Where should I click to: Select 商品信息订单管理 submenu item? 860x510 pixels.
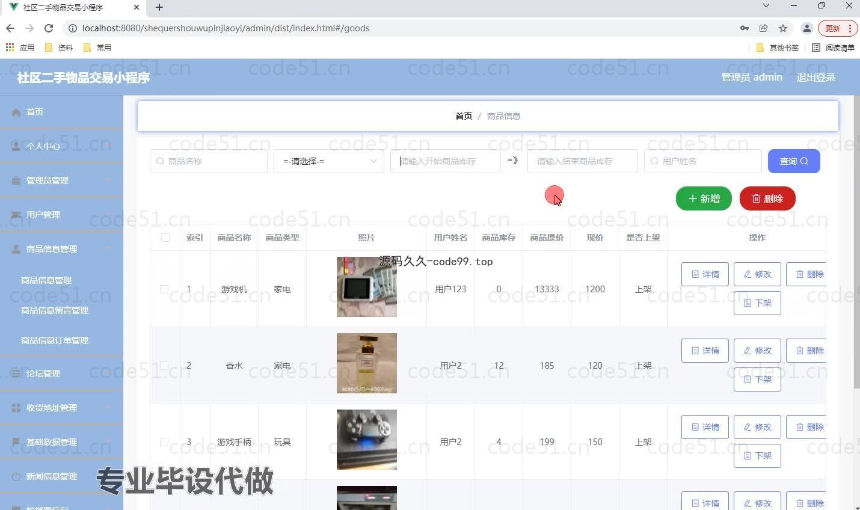[x=55, y=340]
